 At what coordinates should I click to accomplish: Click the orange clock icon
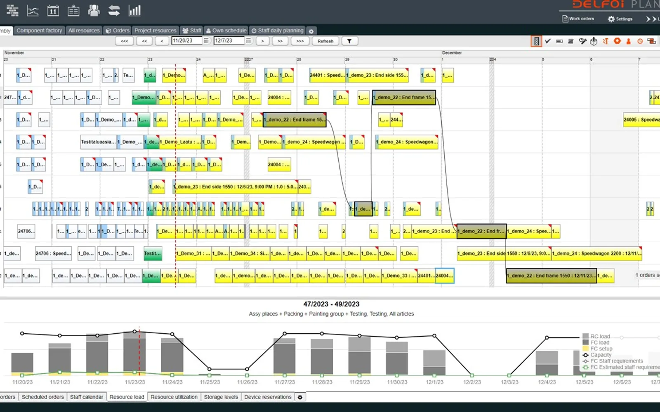pos(640,41)
